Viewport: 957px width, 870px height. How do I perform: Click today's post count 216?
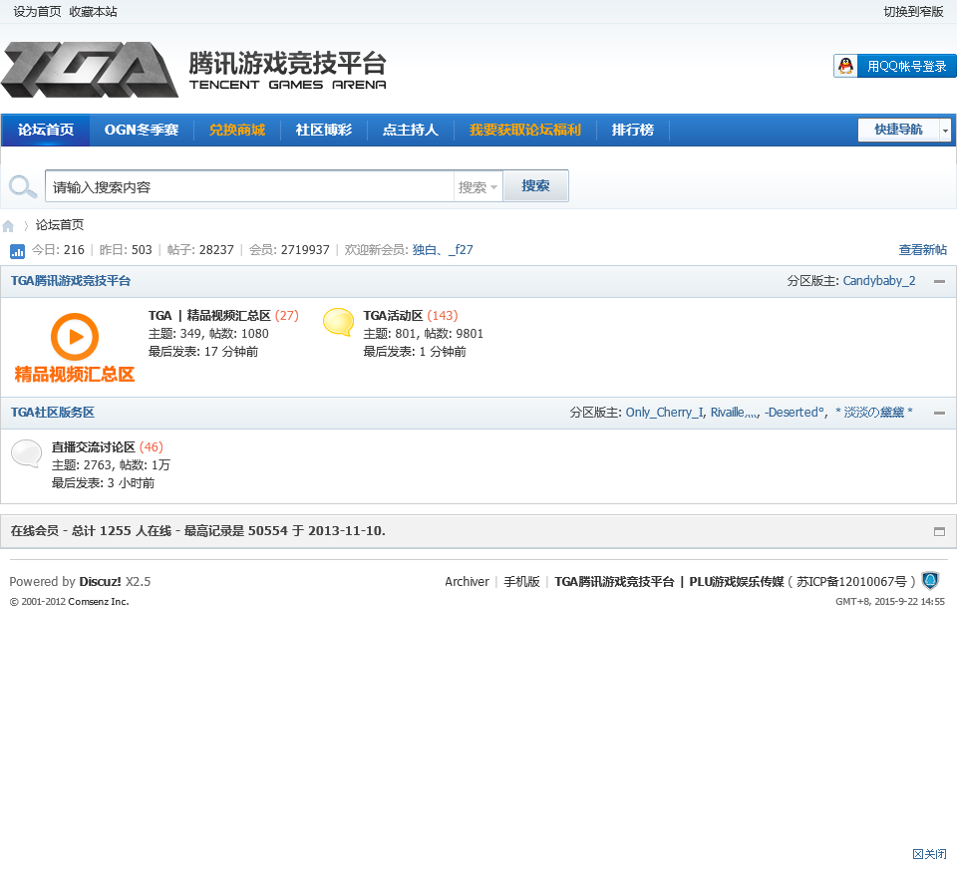coord(74,250)
